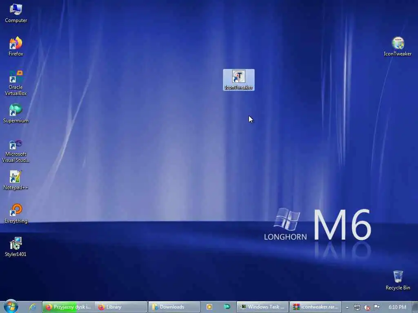
Task: Switch to icontweaker.rar WinRAR taskbar button
Action: [x=316, y=307]
